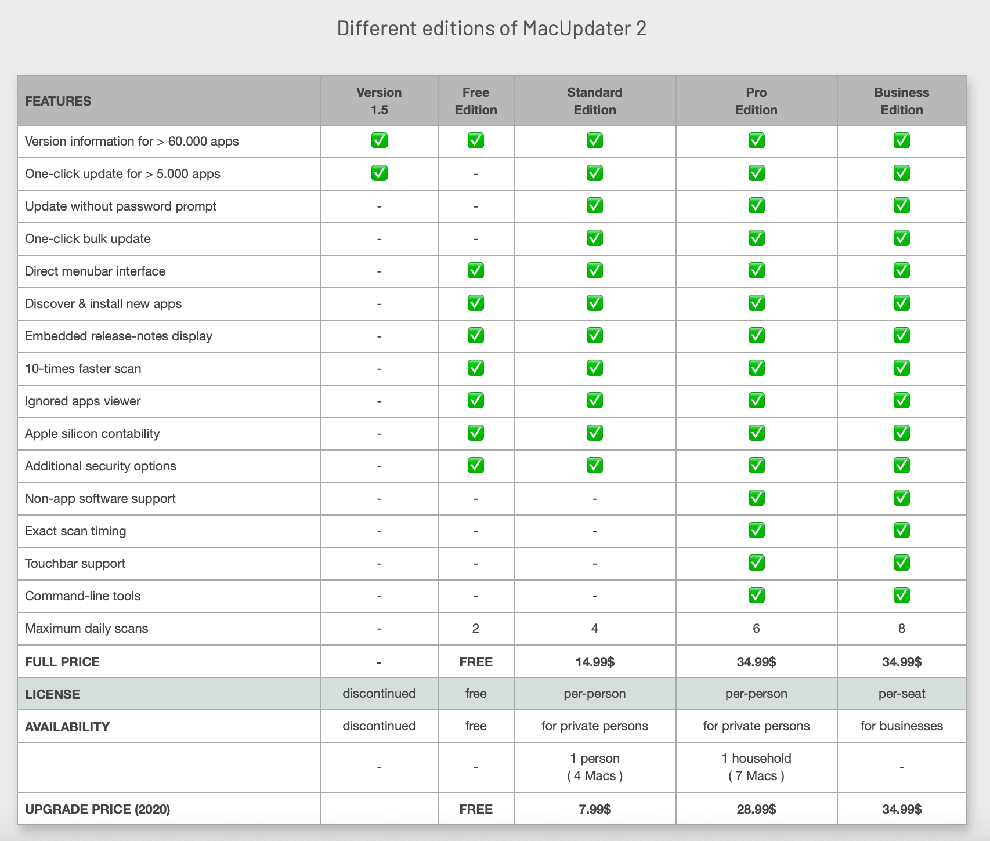The height and width of the screenshot is (841, 990).
Task: Click the Standard Edition column header
Action: [x=595, y=101]
